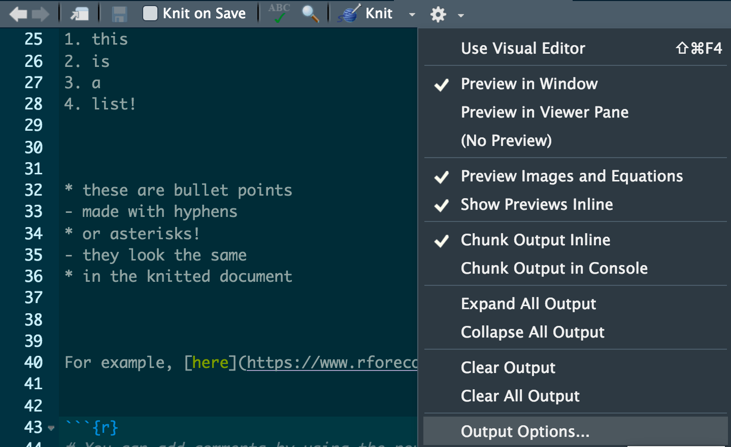Viewport: 731px width, 447px height.
Task: Toggle the Knit on Save checkbox
Action: coord(150,14)
